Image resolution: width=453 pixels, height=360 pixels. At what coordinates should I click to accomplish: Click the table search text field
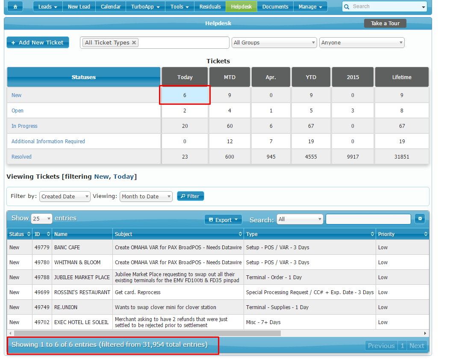[x=368, y=219]
